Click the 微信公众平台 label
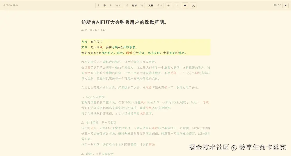 [11, 5]
